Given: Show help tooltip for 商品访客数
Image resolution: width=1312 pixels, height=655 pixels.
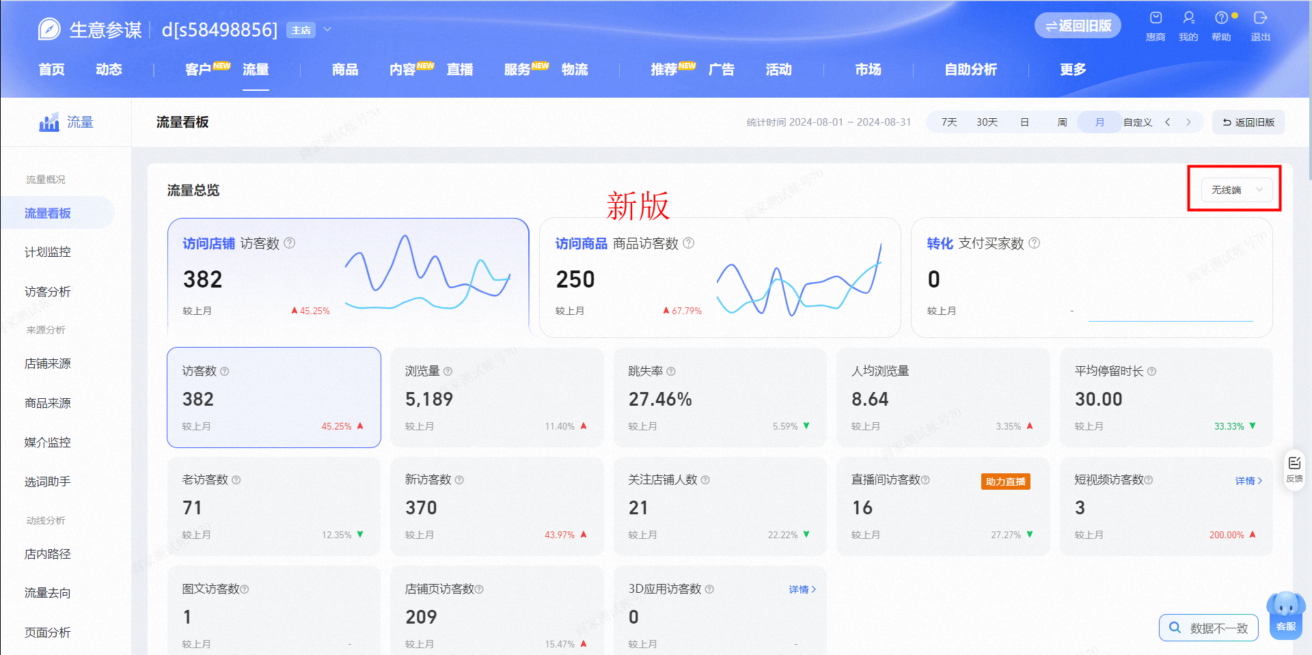Looking at the screenshot, I should tap(689, 243).
